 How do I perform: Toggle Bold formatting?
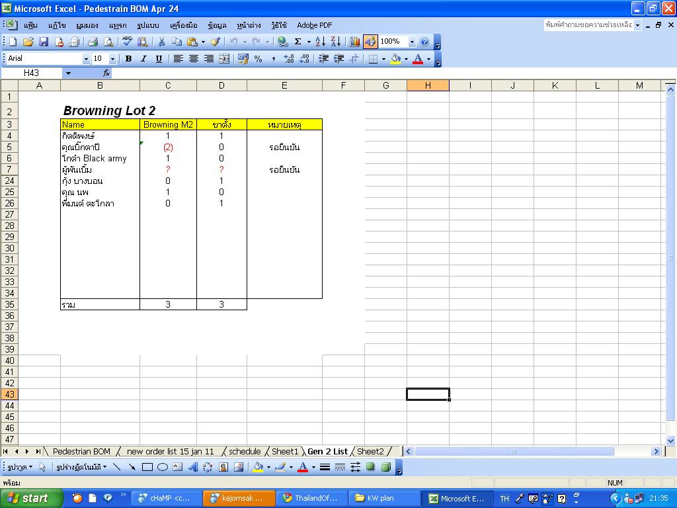(128, 59)
